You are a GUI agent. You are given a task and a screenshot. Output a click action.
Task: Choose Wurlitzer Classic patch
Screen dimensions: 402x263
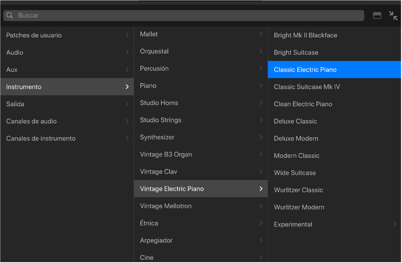point(334,190)
